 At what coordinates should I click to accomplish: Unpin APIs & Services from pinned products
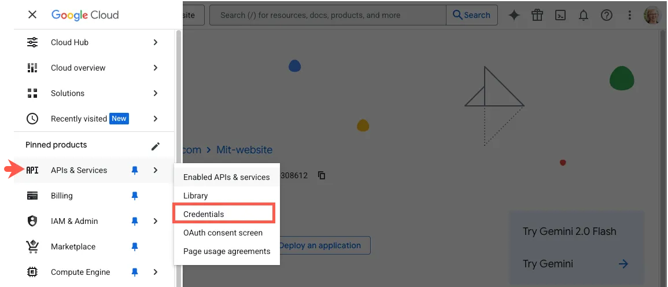tap(135, 170)
